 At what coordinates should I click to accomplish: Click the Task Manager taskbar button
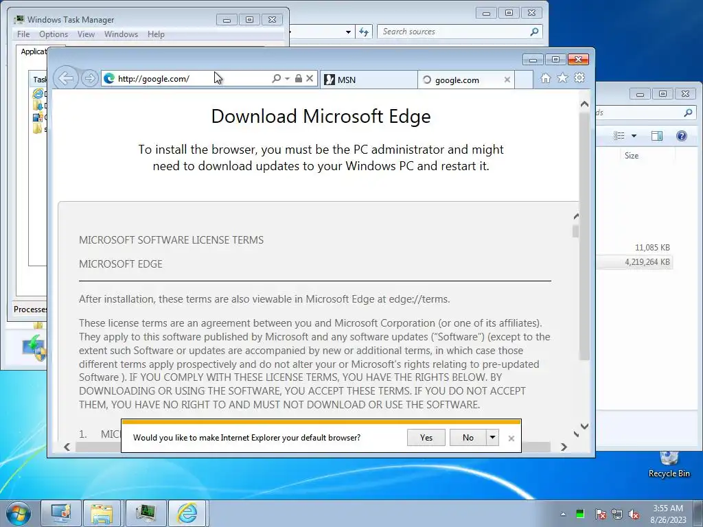[x=146, y=513]
